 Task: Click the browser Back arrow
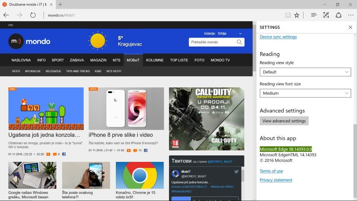tap(6, 15)
